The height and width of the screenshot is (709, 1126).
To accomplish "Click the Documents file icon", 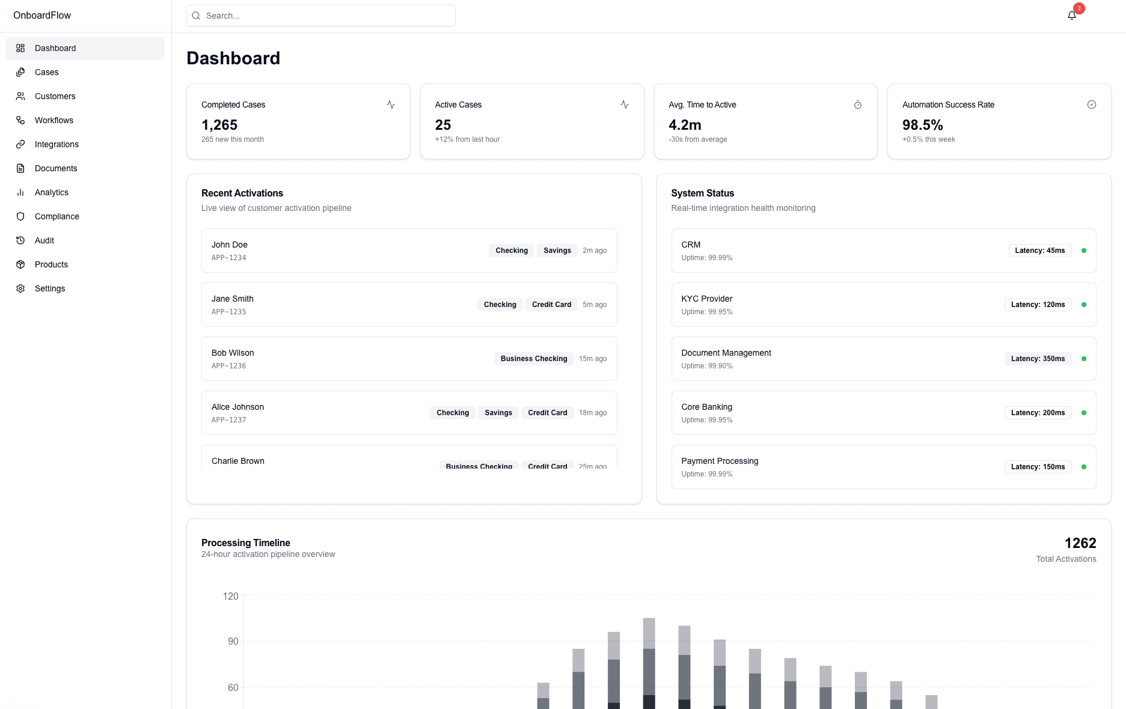I will coord(20,168).
